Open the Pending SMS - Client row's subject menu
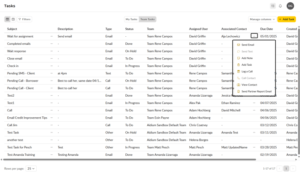The image size is (300, 175). tap(51, 73)
